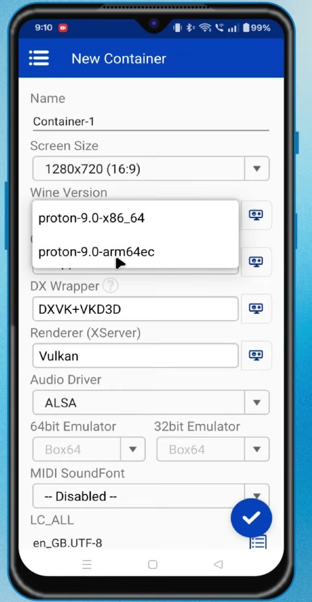Screen dimensions: 312x602
Task: Open DX Wrapper settings icon
Action: (x=256, y=308)
